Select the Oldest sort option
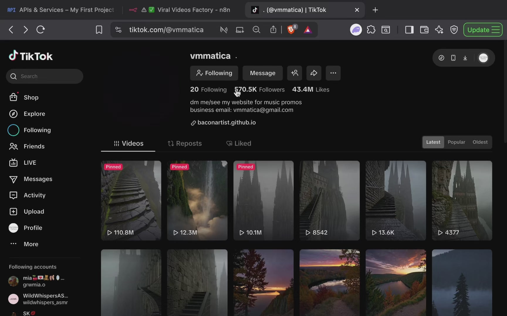The width and height of the screenshot is (507, 316). click(x=480, y=142)
